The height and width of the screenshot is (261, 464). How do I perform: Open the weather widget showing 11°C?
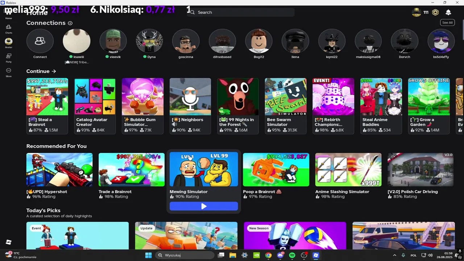point(21,255)
